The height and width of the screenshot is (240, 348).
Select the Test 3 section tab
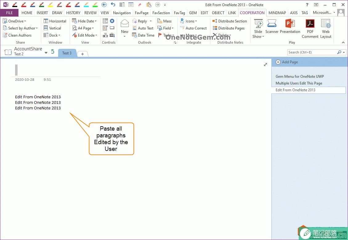[x=67, y=53]
